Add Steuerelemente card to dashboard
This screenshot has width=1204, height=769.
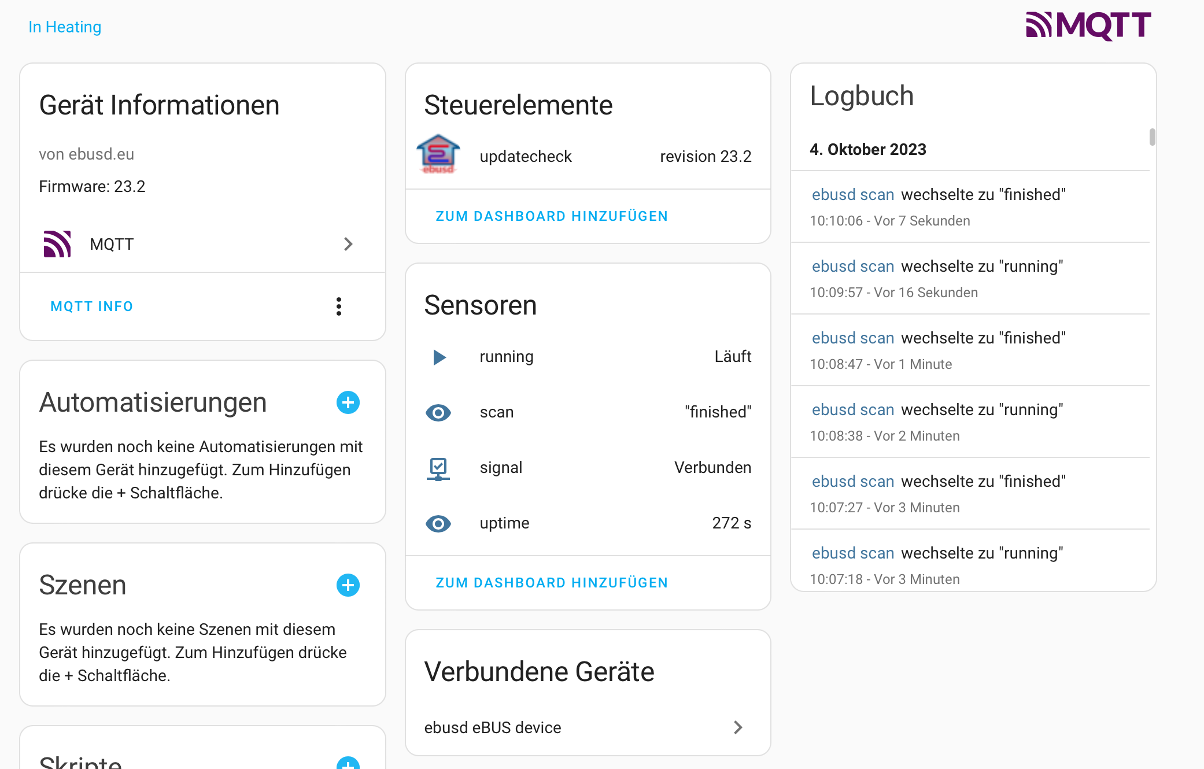pos(552,216)
